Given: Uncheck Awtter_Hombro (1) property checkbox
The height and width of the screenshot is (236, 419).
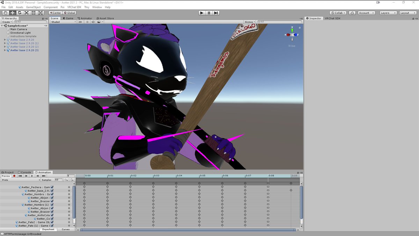Looking at the screenshot, I should 52,205.
